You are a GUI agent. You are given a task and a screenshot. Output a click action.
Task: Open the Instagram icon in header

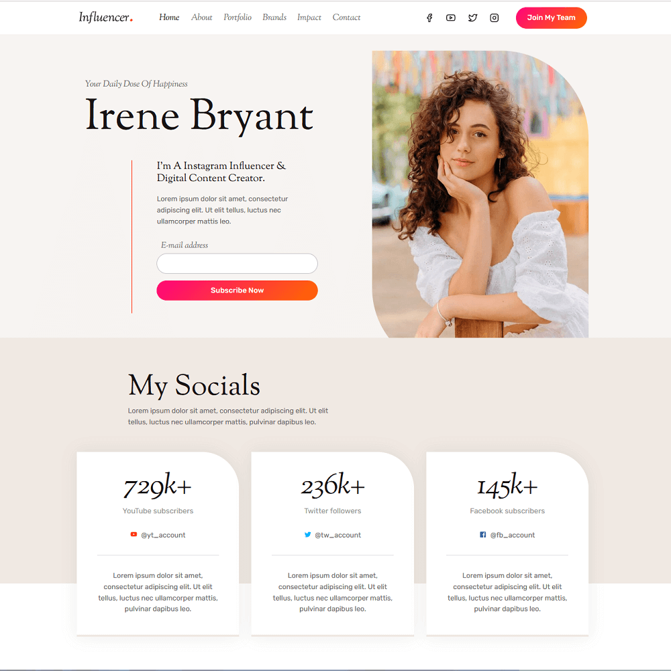point(495,18)
